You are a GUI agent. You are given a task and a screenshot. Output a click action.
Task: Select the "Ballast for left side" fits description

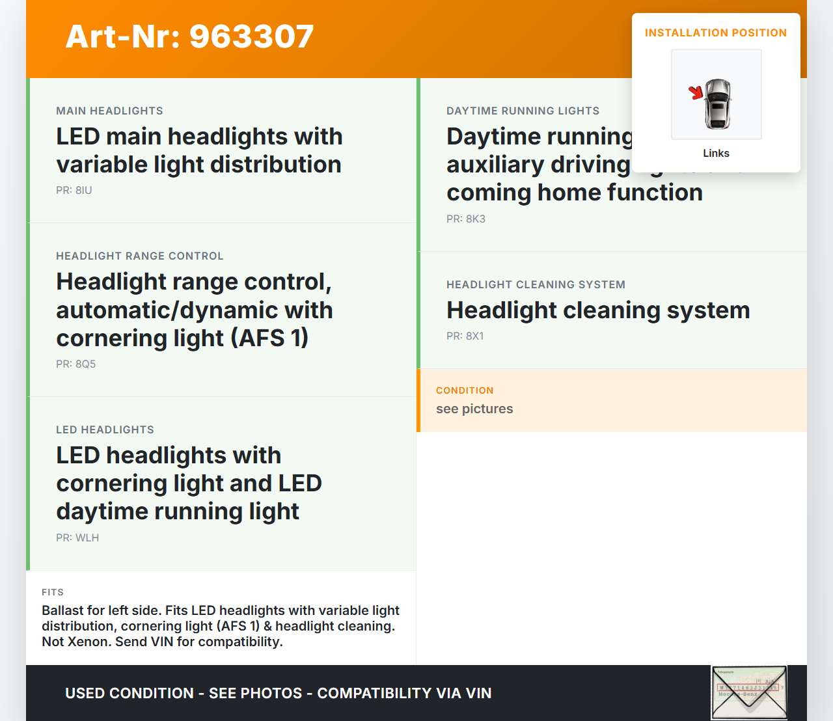pyautogui.click(x=221, y=626)
